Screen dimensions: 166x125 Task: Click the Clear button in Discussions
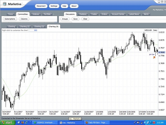click(85, 19)
